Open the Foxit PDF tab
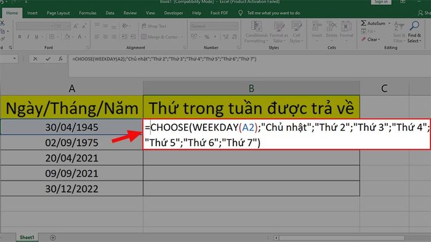Image resolution: width=431 pixels, height=242 pixels. pos(219,13)
